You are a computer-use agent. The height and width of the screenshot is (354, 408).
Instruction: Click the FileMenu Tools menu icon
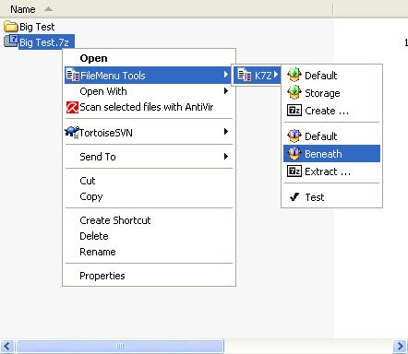point(73,75)
